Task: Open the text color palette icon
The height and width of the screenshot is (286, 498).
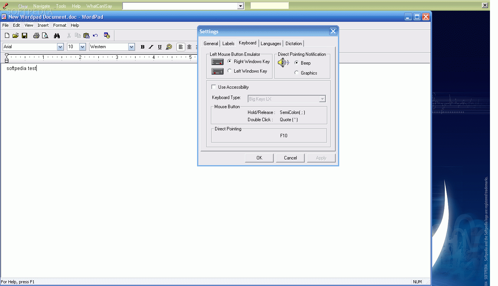Action: point(169,47)
